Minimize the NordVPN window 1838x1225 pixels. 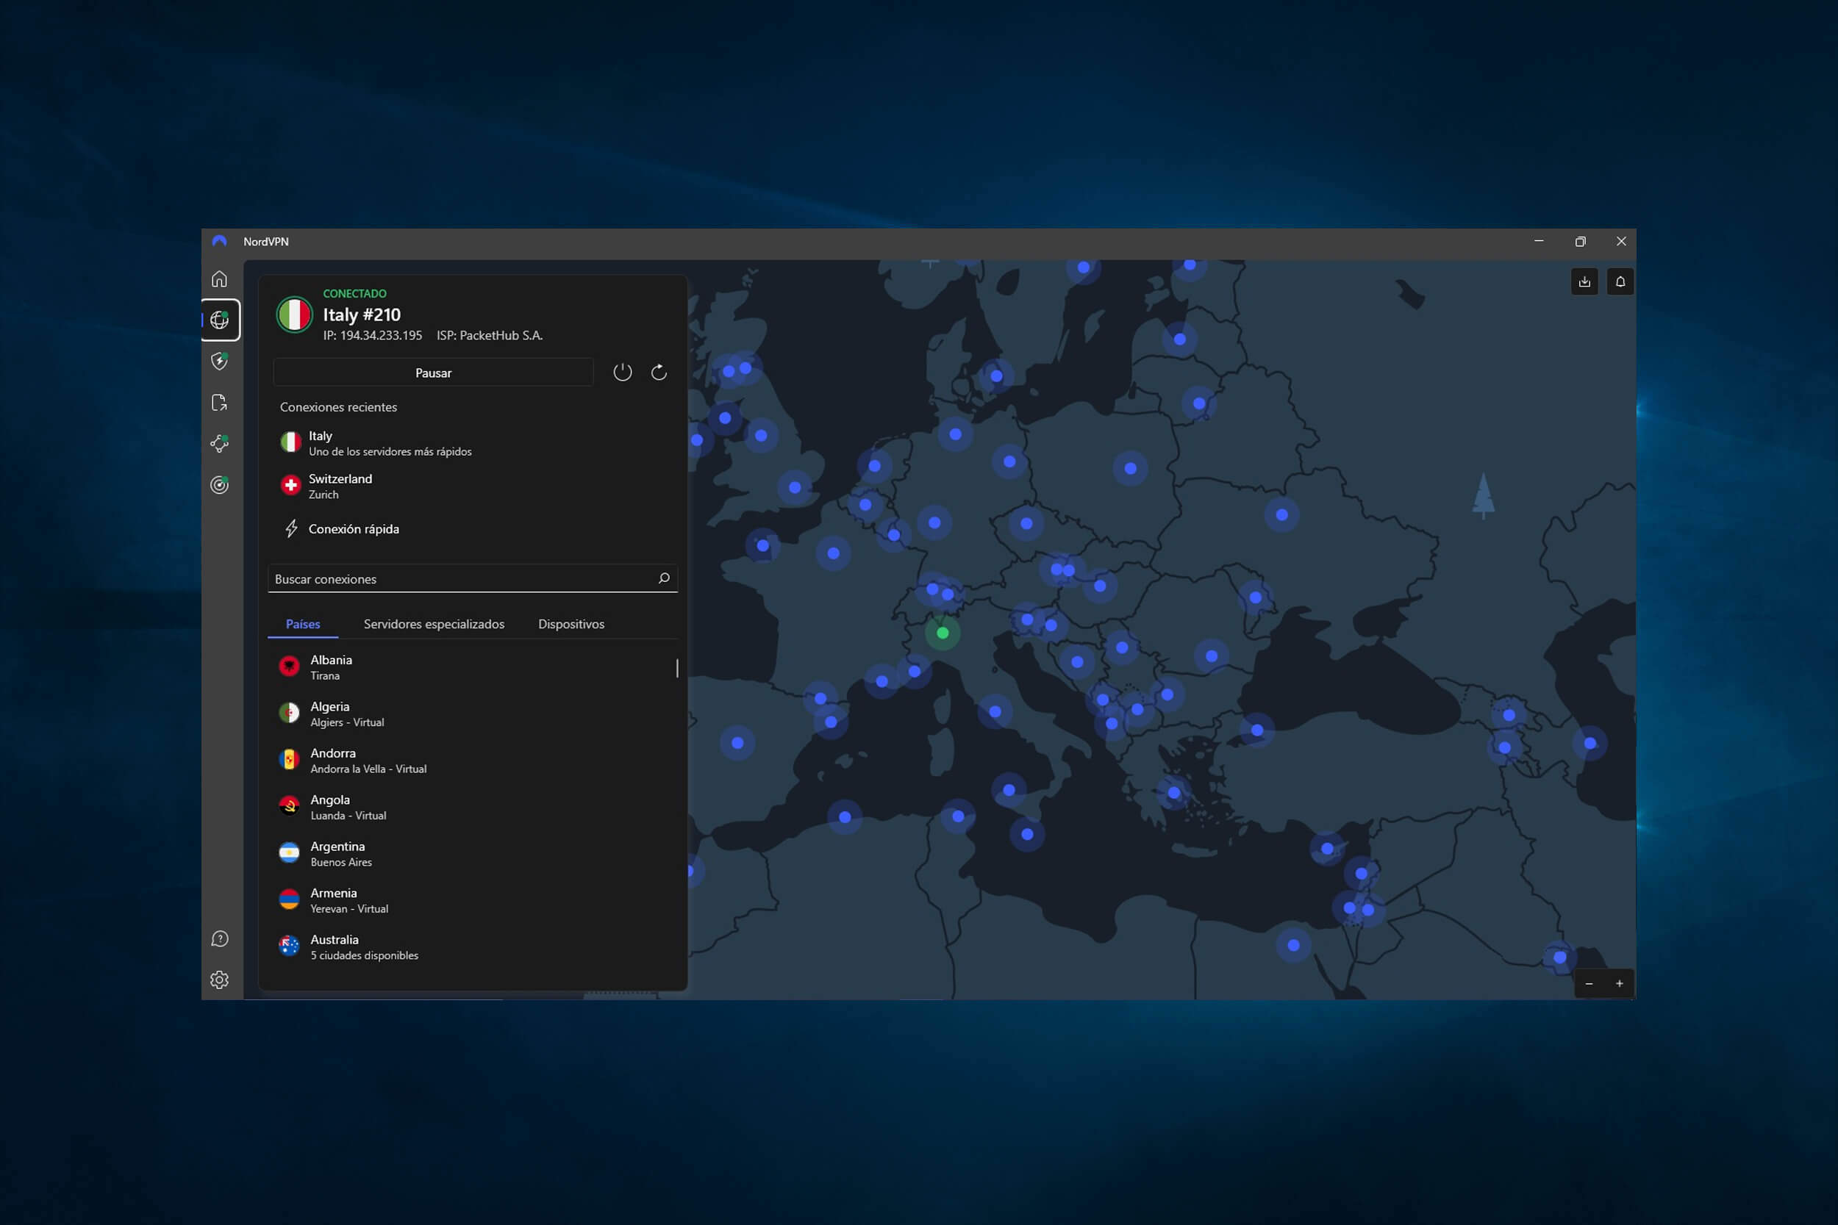click(1539, 242)
